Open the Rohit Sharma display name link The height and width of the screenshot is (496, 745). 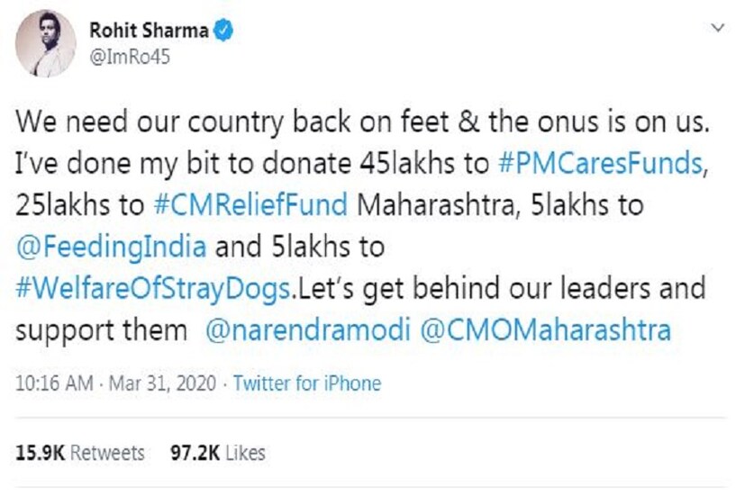click(149, 32)
